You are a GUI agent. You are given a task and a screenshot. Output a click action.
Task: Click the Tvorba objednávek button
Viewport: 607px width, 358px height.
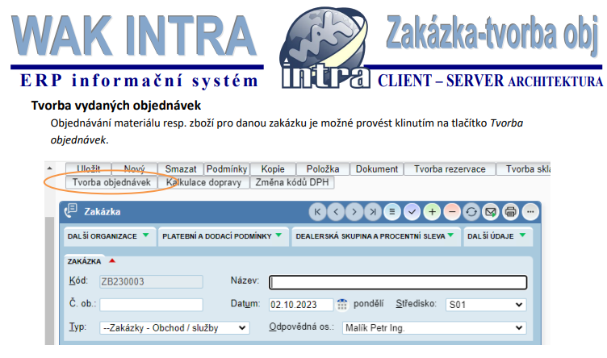coord(111,183)
